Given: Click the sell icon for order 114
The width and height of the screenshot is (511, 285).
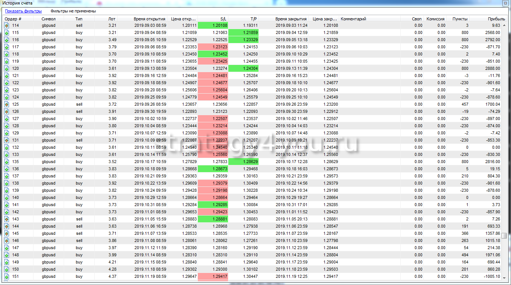Looking at the screenshot, I should [6, 25].
